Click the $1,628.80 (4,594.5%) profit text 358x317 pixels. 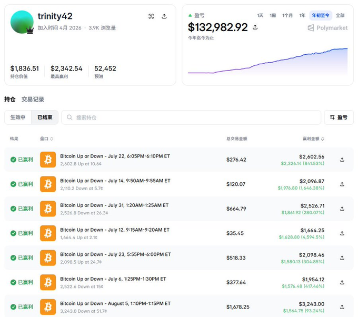tap(302, 237)
